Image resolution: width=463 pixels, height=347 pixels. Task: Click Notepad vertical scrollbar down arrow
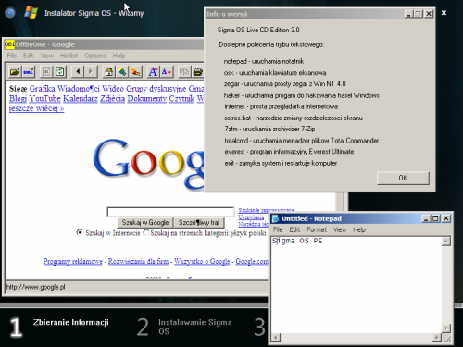(x=445, y=328)
